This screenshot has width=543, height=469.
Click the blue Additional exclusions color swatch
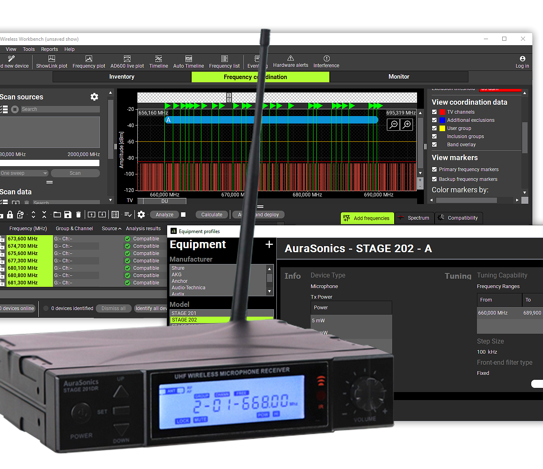[442, 120]
